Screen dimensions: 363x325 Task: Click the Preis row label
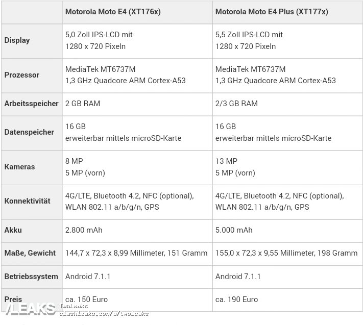(x=13, y=299)
